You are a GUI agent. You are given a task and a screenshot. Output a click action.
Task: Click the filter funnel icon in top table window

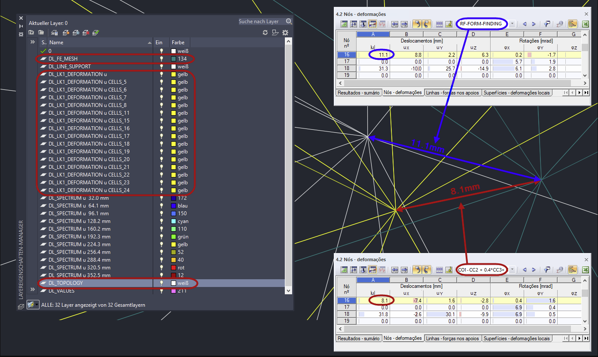click(547, 24)
